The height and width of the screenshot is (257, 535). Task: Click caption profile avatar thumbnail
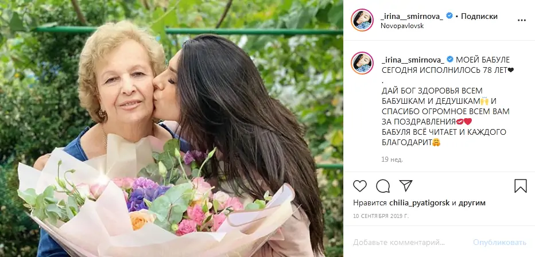(362, 63)
